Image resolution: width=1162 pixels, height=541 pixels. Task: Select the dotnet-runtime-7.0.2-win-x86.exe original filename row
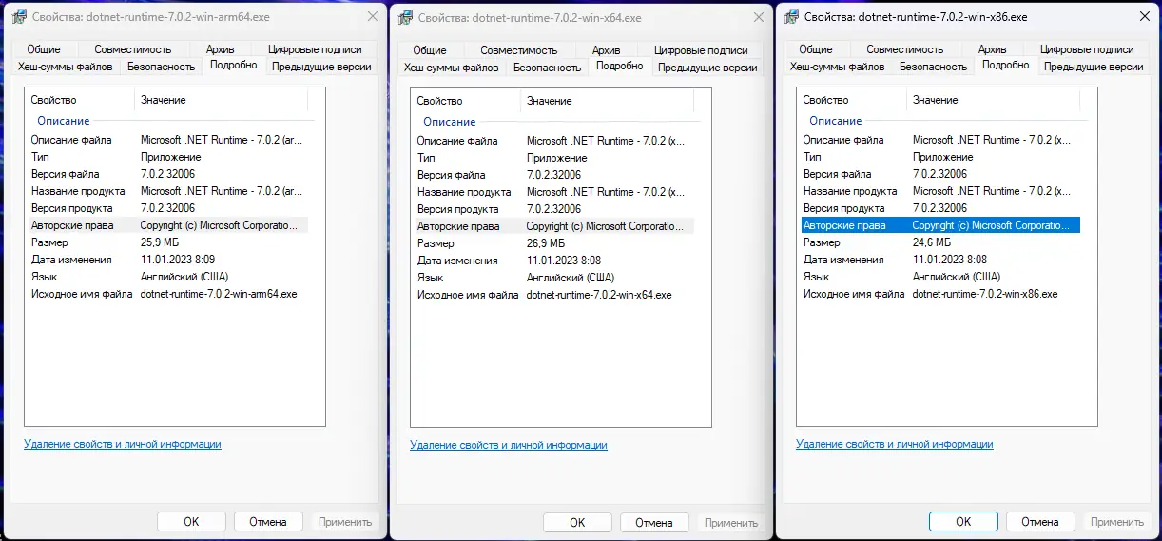click(985, 294)
